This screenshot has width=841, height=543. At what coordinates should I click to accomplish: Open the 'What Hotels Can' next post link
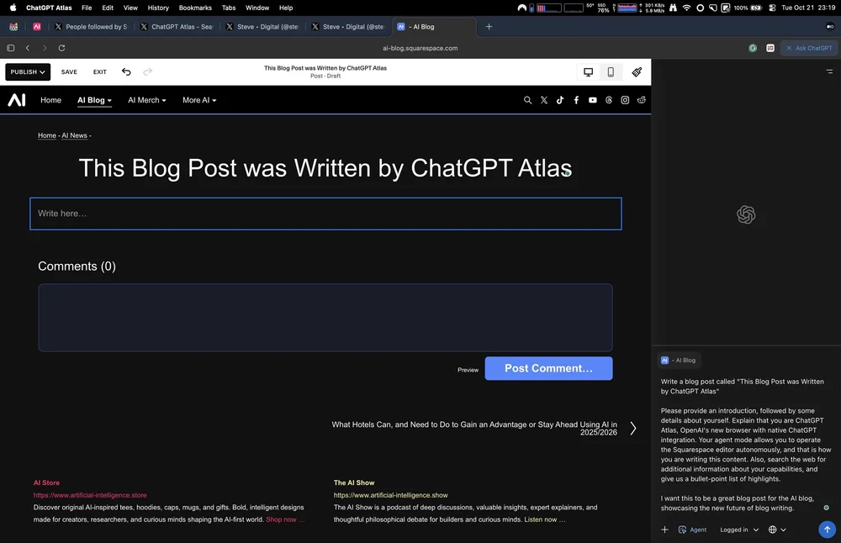pos(474,429)
